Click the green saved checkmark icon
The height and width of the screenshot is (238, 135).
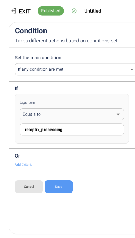(74, 11)
